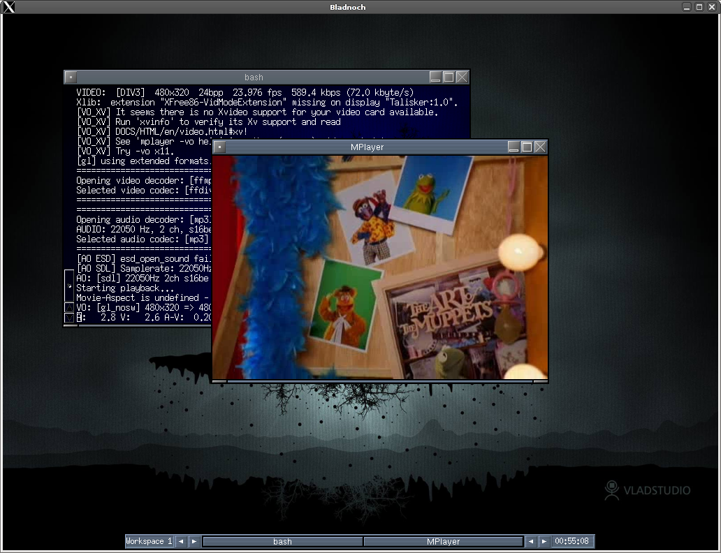Click the X logo in outer title bar

coord(9,7)
